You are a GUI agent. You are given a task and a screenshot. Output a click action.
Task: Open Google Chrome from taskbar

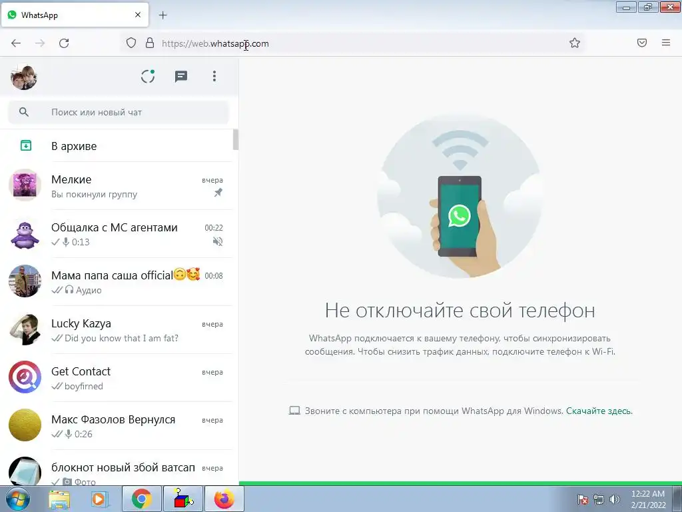pyautogui.click(x=141, y=499)
